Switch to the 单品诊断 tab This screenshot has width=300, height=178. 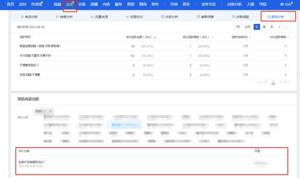click(29, 17)
